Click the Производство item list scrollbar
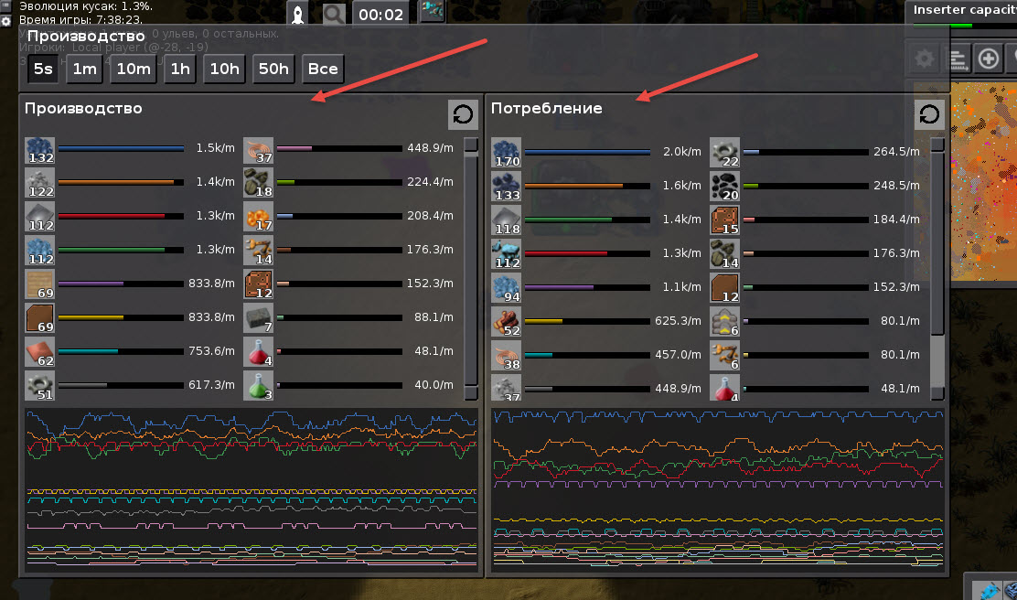 point(472,269)
